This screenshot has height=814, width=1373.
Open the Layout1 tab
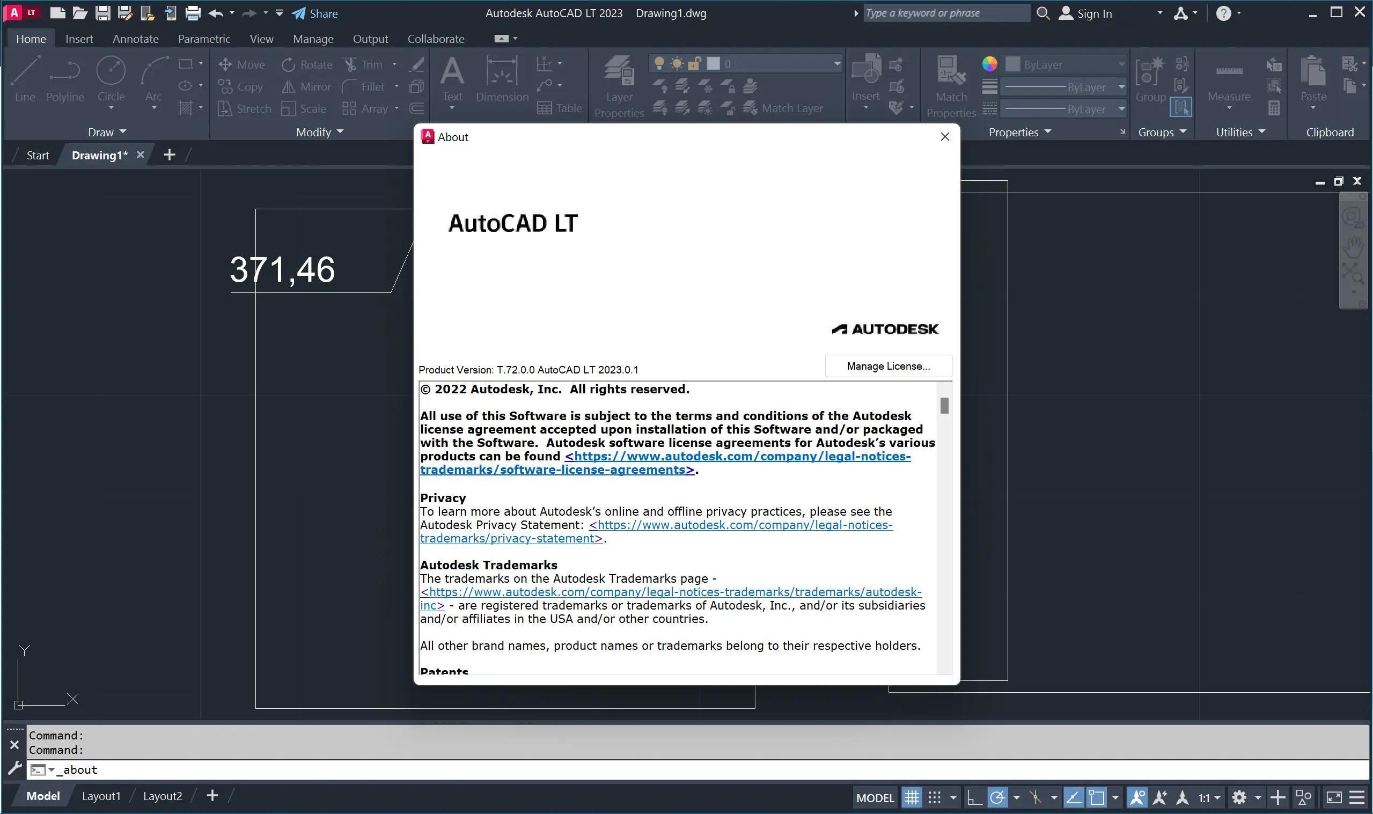tap(101, 796)
